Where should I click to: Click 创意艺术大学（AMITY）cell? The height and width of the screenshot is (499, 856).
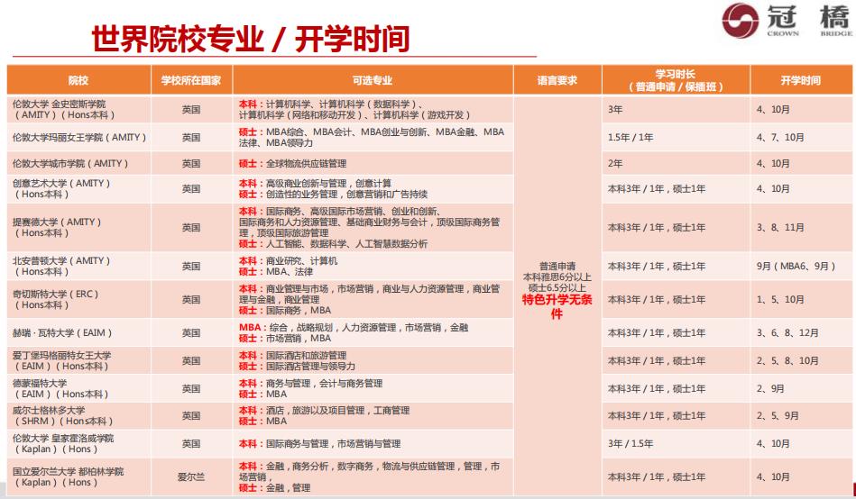[78, 188]
